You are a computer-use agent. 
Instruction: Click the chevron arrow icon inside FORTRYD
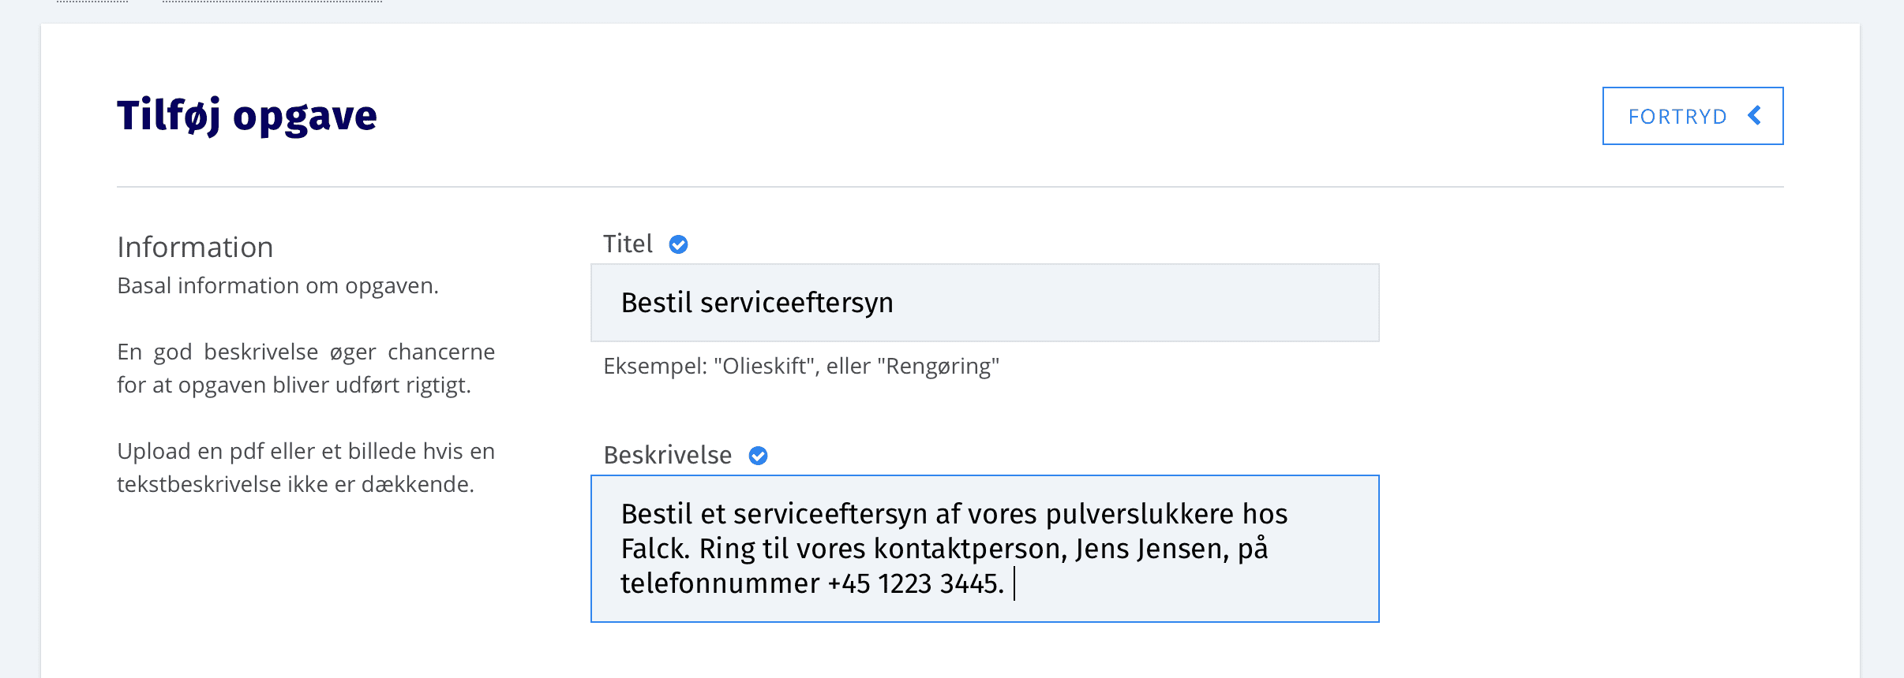coord(1754,116)
